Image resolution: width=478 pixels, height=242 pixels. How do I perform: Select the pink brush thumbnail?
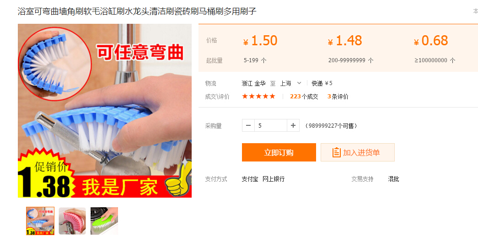pos(72,221)
